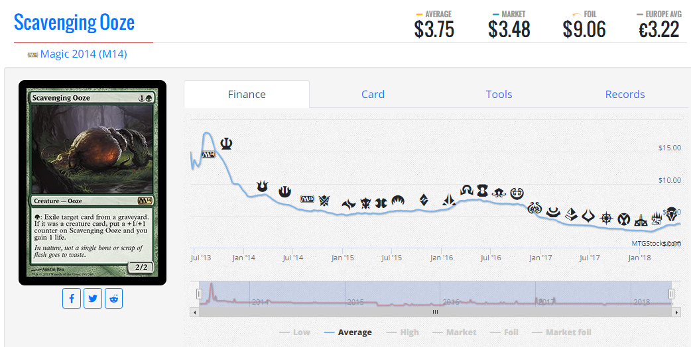Click the Iconic Masters circled-M symbol

click(x=623, y=219)
